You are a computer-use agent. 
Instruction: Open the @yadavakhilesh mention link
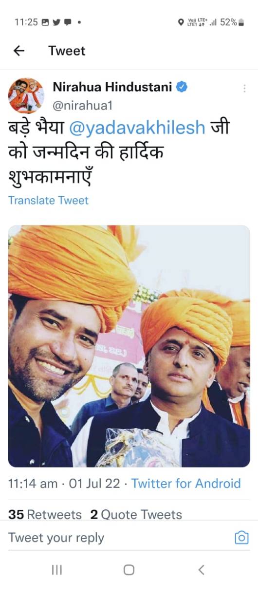[137, 128]
